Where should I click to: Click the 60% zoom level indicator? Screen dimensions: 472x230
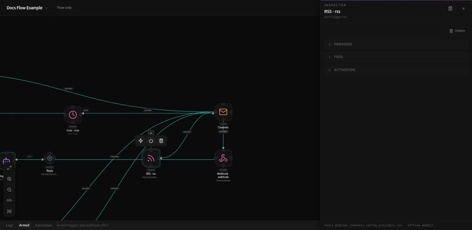click(x=9, y=201)
